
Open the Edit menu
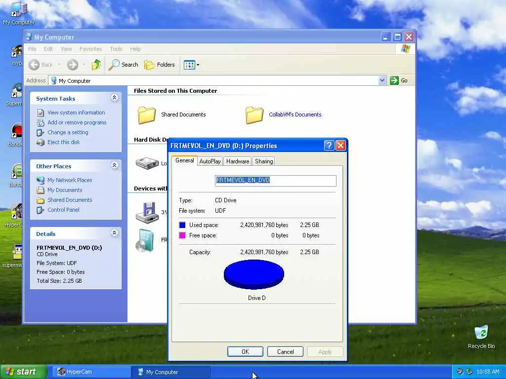pyautogui.click(x=48, y=49)
